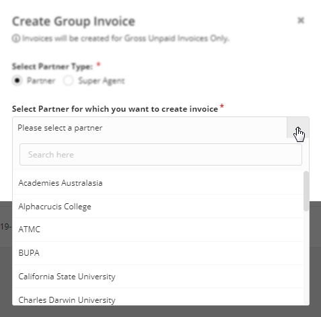The width and height of the screenshot is (321, 317).
Task: Click the 'Select Partner Type' label
Action: [x=52, y=67]
